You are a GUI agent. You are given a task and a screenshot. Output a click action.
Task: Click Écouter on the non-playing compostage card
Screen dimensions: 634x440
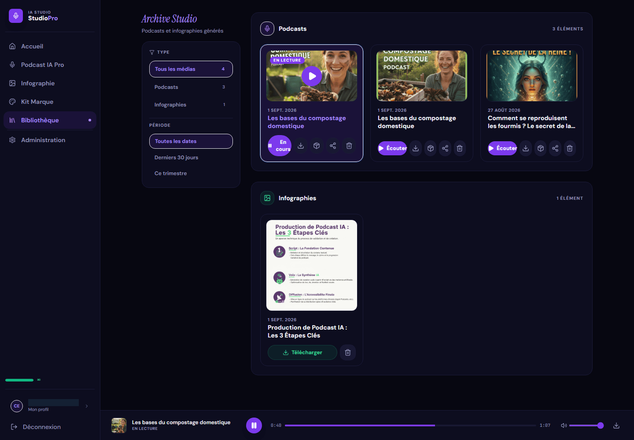click(392, 148)
